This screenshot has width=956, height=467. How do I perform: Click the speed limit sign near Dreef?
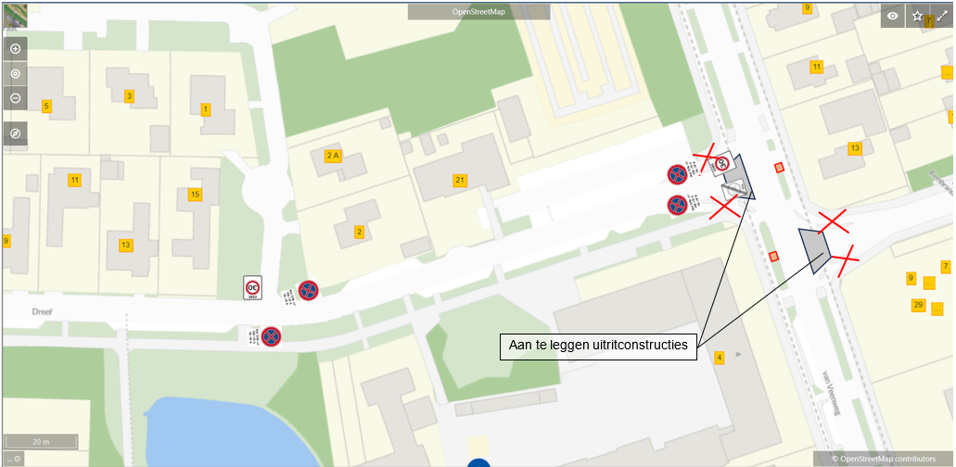tap(252, 288)
